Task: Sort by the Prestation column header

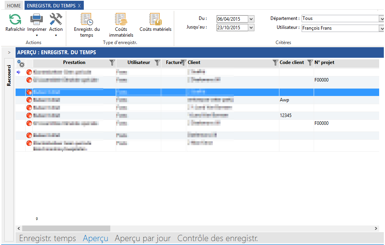Action: [74, 62]
